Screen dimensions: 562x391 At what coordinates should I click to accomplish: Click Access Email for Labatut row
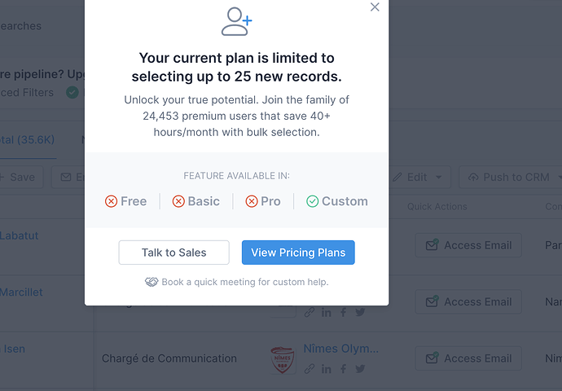click(468, 245)
